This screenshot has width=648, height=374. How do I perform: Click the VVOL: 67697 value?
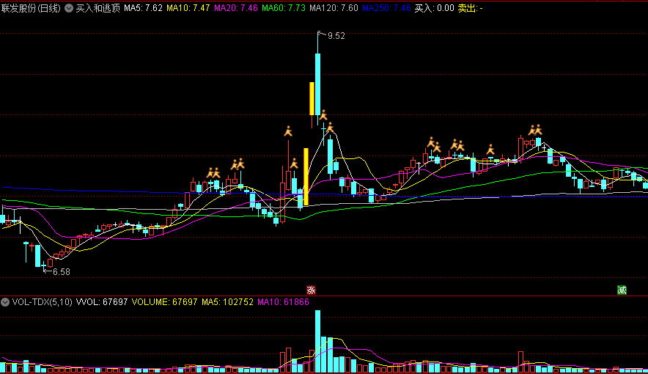(102, 302)
